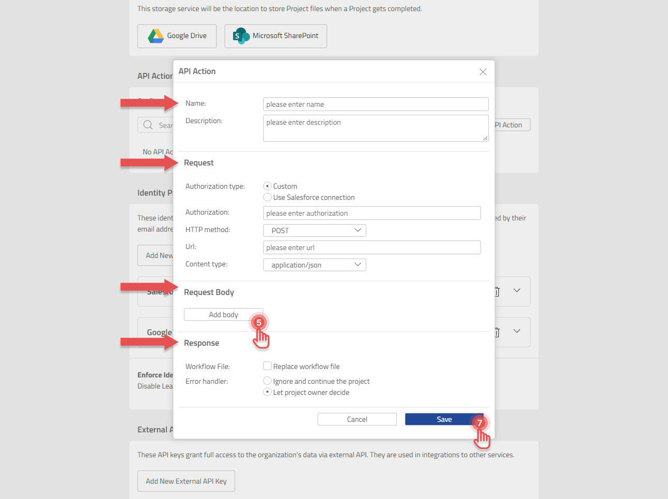
Task: Choose Google Drive storage service
Action: click(177, 36)
